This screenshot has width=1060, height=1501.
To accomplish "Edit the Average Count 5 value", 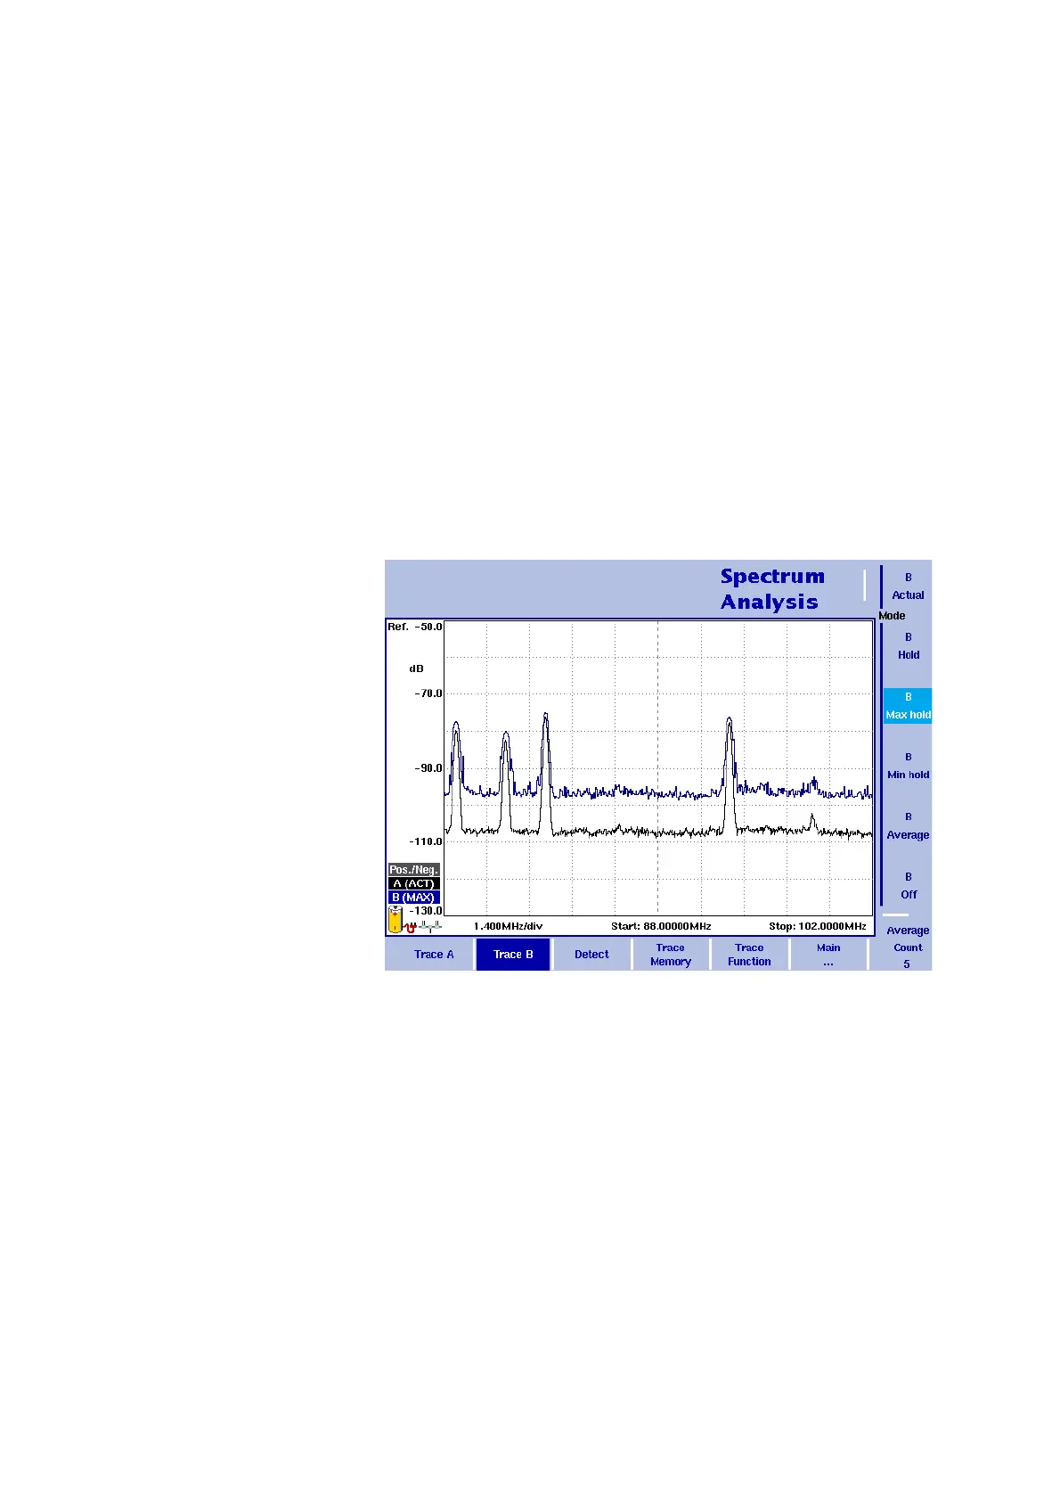I will click(908, 947).
